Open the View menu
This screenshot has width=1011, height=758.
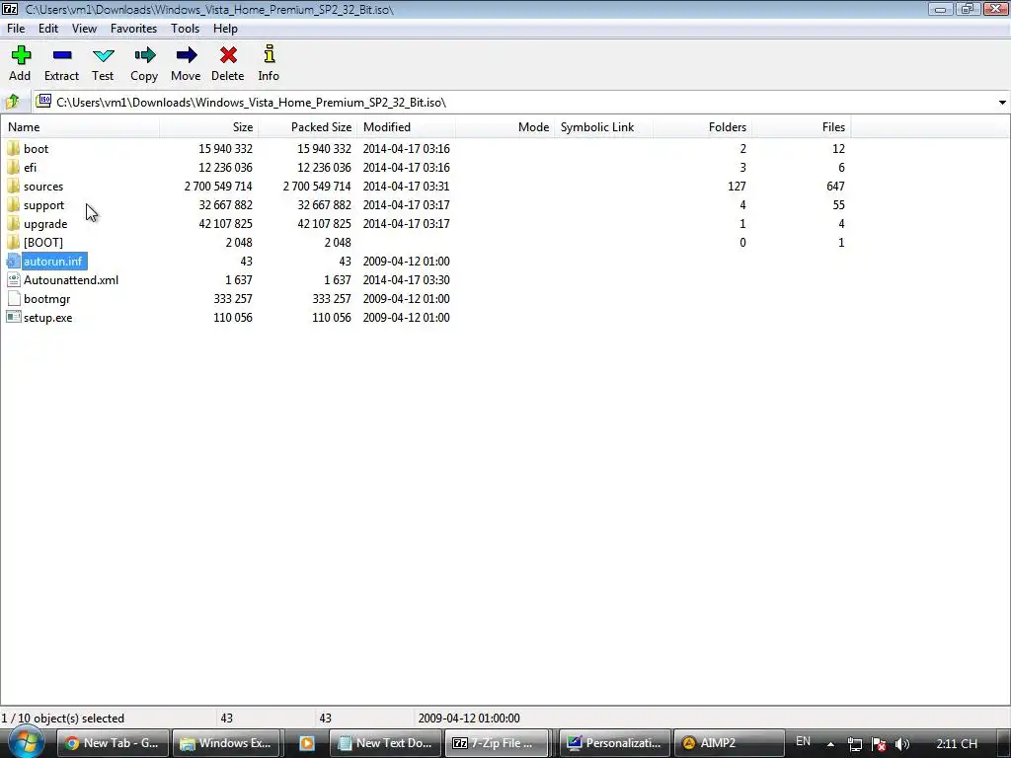pos(85,29)
